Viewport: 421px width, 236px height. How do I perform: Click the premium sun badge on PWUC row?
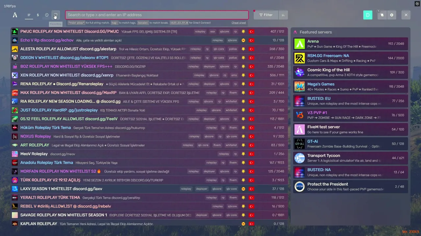click(x=243, y=31)
